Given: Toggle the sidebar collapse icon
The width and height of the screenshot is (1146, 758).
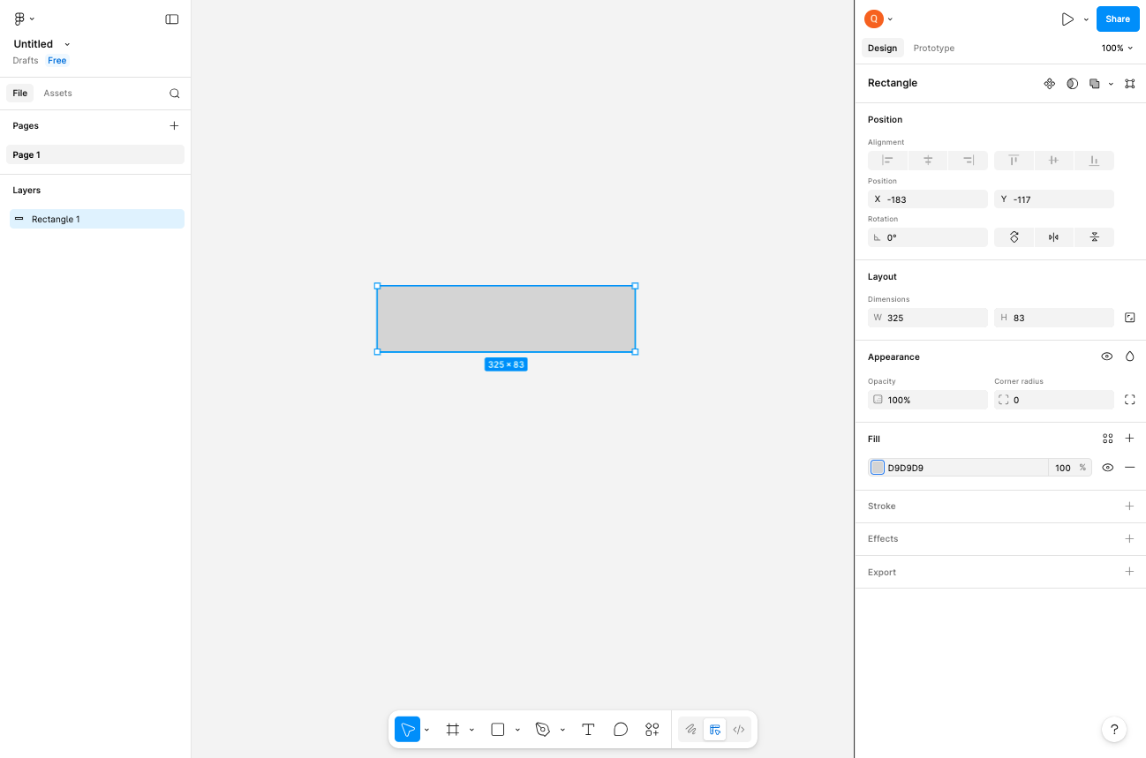Looking at the screenshot, I should pos(172,19).
